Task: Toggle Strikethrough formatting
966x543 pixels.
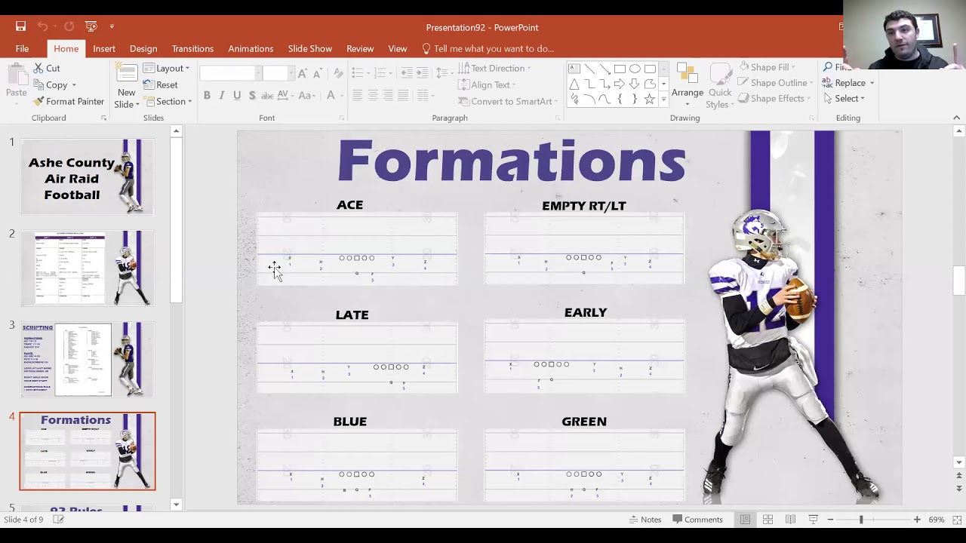Action: [267, 95]
